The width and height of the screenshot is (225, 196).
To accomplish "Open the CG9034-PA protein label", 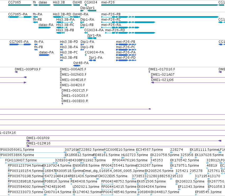I will pos(94,52).
